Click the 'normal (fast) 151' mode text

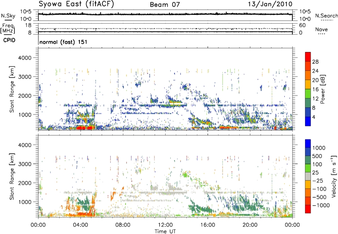pyautogui.click(x=63, y=42)
